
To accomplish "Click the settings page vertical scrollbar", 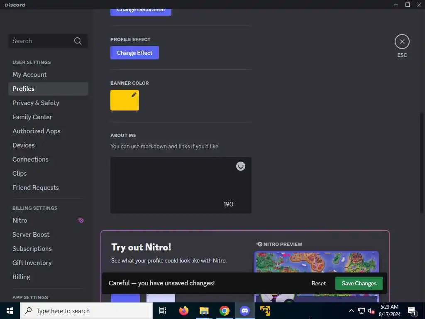I will (422, 163).
